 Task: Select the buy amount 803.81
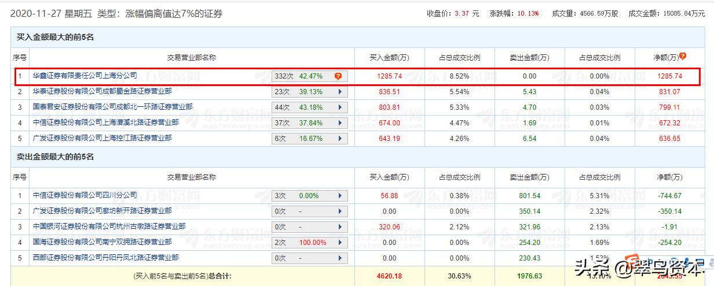point(389,107)
